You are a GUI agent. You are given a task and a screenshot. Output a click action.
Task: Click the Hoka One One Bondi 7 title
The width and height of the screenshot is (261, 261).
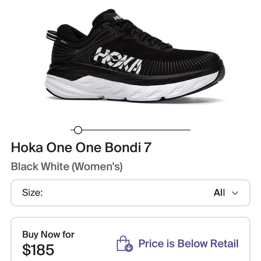pyautogui.click(x=82, y=147)
